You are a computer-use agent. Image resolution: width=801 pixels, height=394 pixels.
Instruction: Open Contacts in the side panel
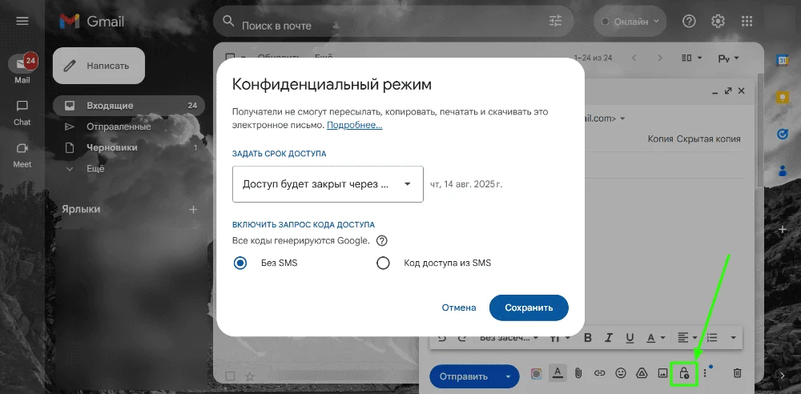782,170
